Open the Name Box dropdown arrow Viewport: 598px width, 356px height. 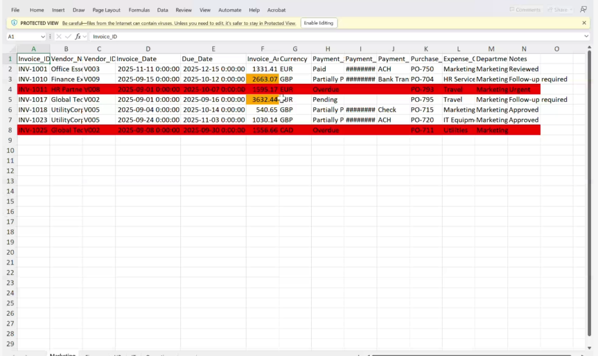(x=42, y=36)
